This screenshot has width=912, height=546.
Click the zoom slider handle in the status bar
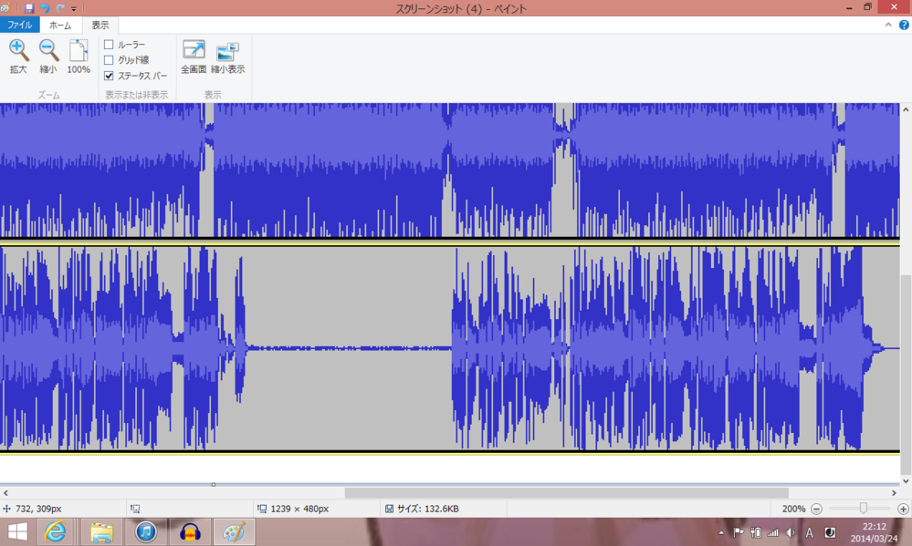[x=863, y=509]
